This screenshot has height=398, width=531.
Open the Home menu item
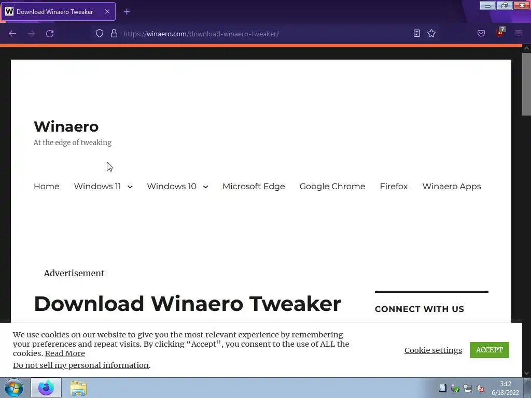pos(46,186)
